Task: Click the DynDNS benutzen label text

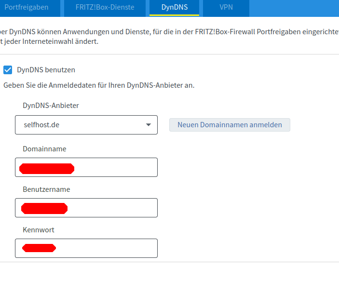Action: [x=46, y=70]
